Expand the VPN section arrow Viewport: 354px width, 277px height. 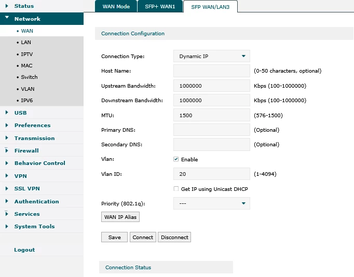(x=7, y=176)
